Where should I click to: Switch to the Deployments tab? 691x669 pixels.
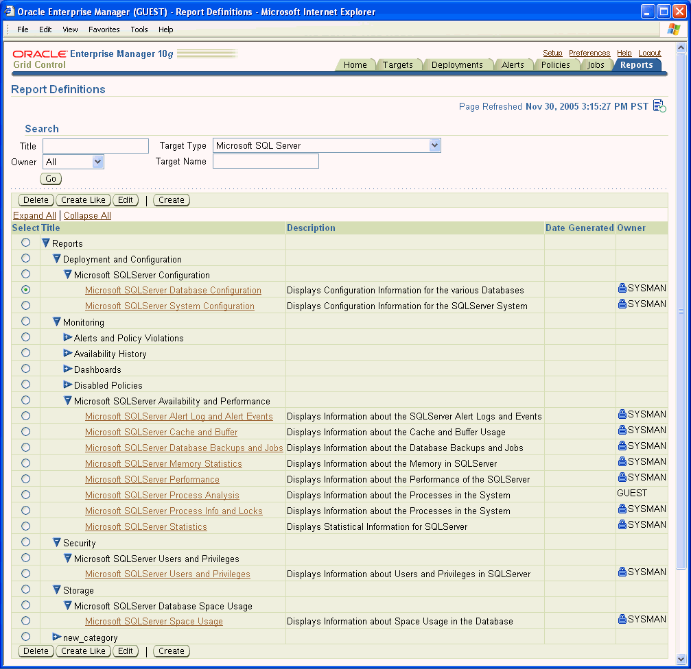tap(457, 64)
